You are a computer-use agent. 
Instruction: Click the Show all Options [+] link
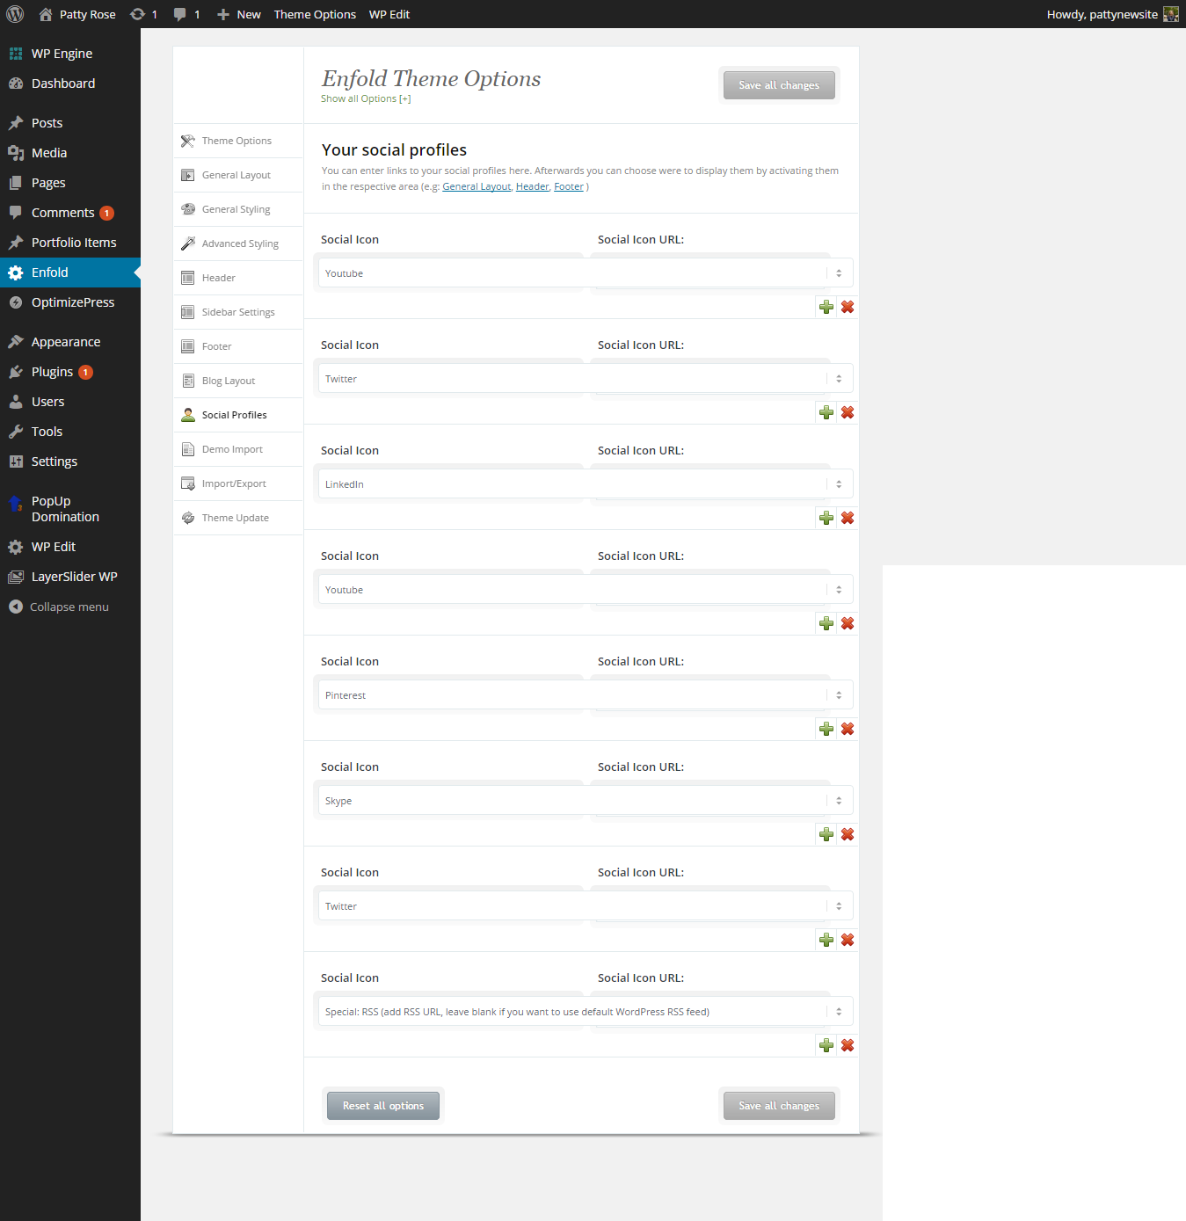[x=366, y=98]
